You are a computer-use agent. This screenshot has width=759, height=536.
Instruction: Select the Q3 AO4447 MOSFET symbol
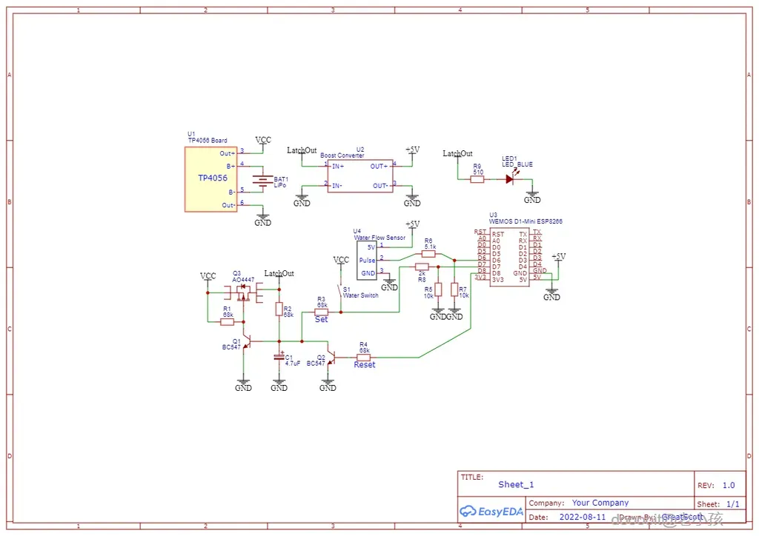pyautogui.click(x=243, y=292)
